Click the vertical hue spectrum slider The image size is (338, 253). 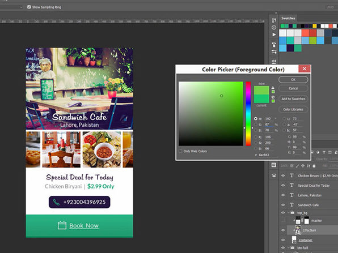point(248,114)
